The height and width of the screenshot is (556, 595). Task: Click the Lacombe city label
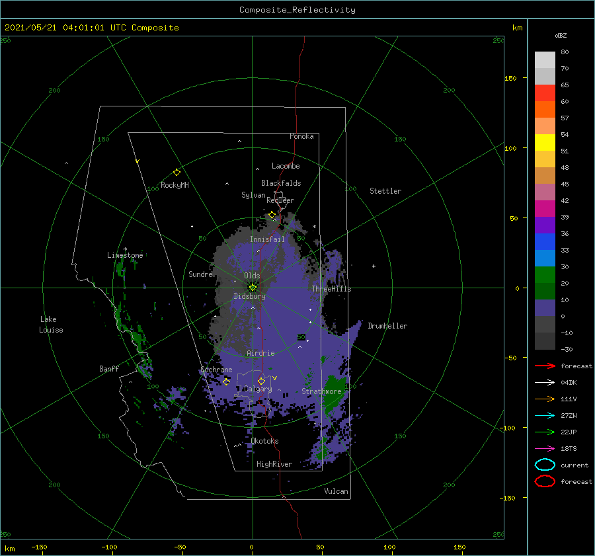click(286, 166)
